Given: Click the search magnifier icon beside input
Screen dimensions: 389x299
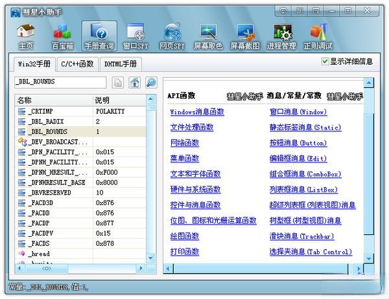Looking at the screenshot, I should 151,82.
